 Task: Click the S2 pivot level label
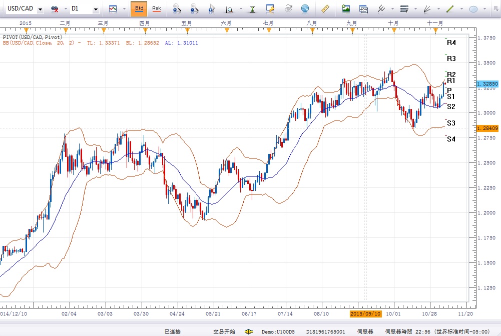point(451,106)
